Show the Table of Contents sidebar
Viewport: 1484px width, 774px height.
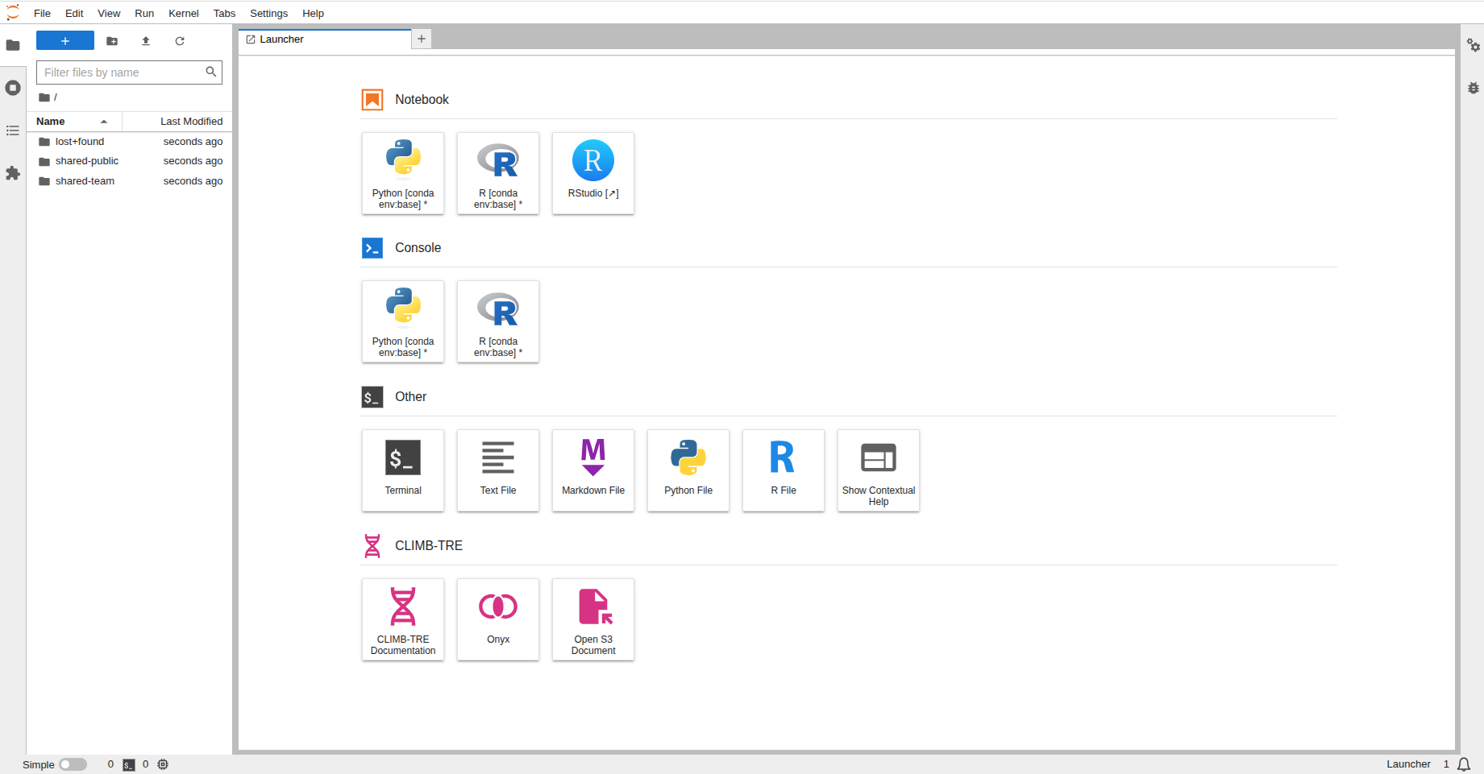[13, 130]
